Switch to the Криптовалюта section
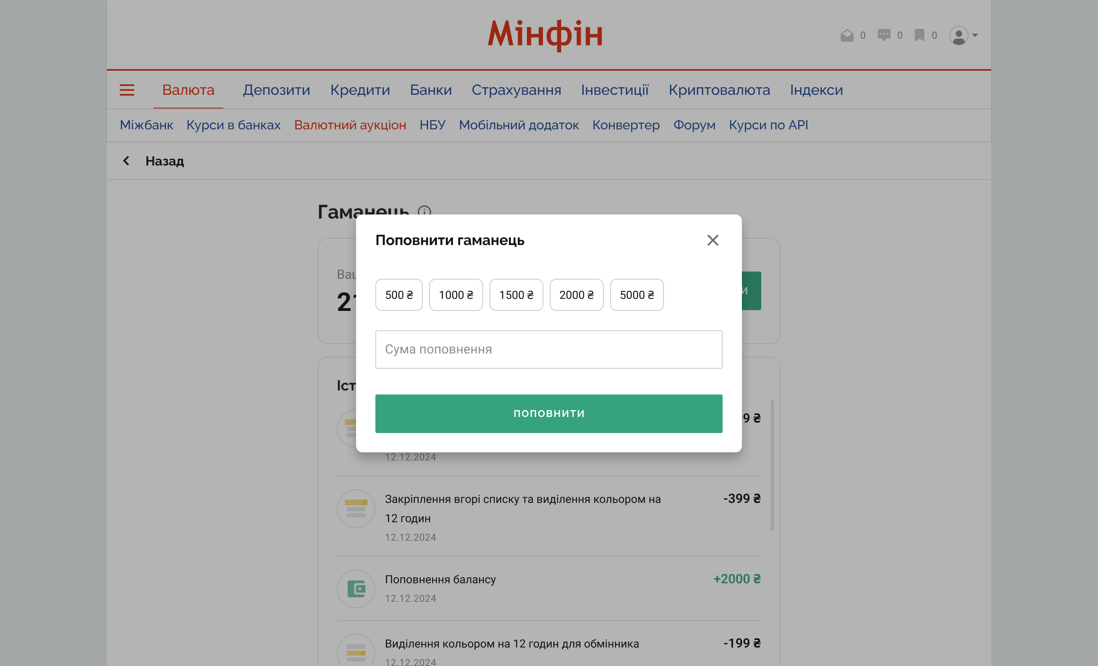 [x=719, y=90]
